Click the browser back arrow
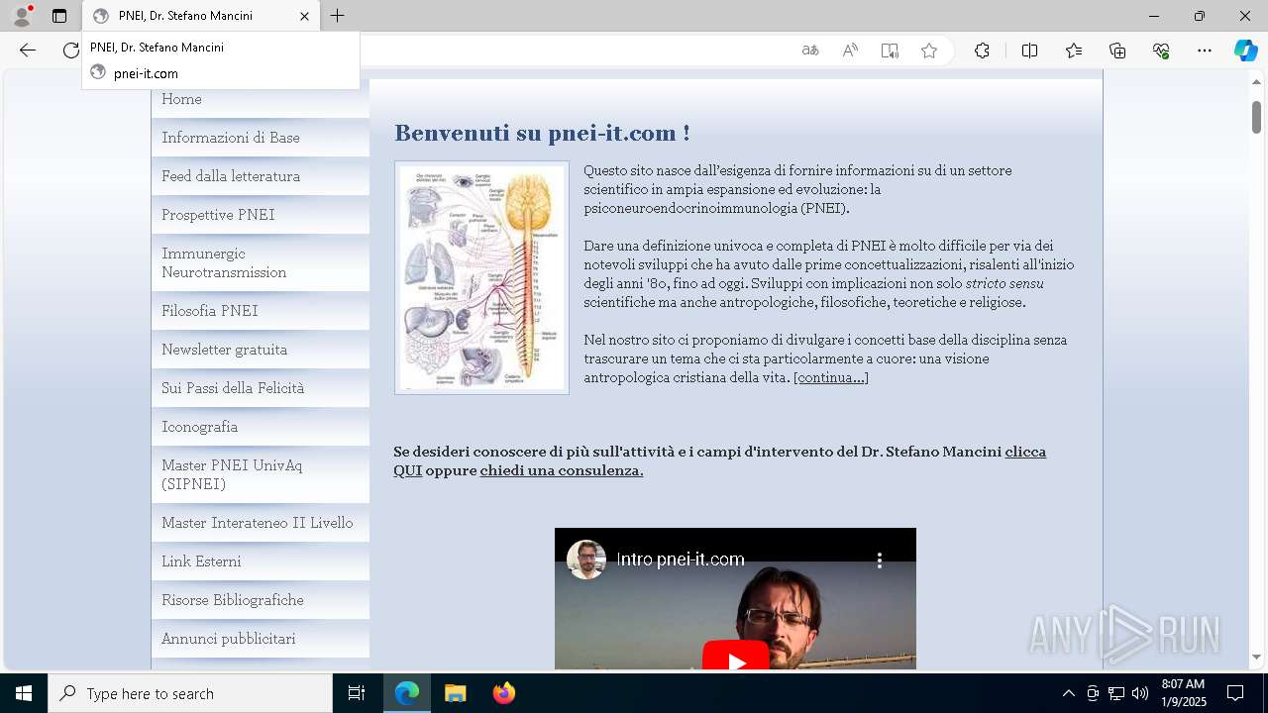Screen dimensions: 1268x713 pos(28,51)
